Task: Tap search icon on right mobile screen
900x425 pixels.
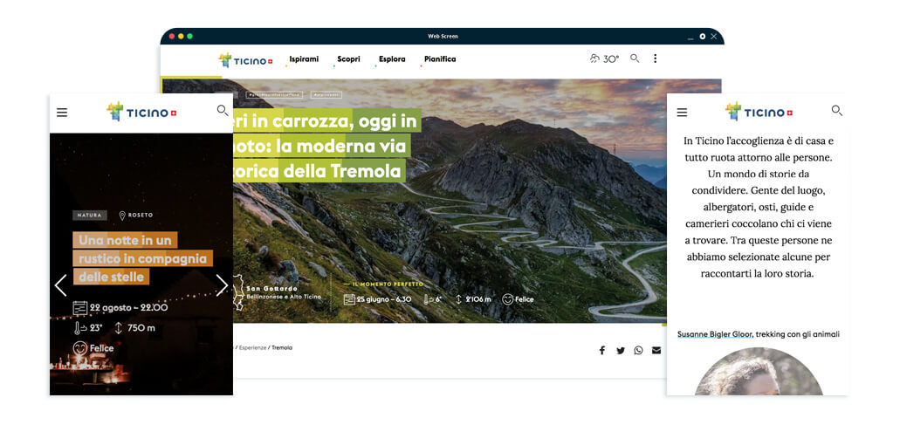Action: click(837, 111)
